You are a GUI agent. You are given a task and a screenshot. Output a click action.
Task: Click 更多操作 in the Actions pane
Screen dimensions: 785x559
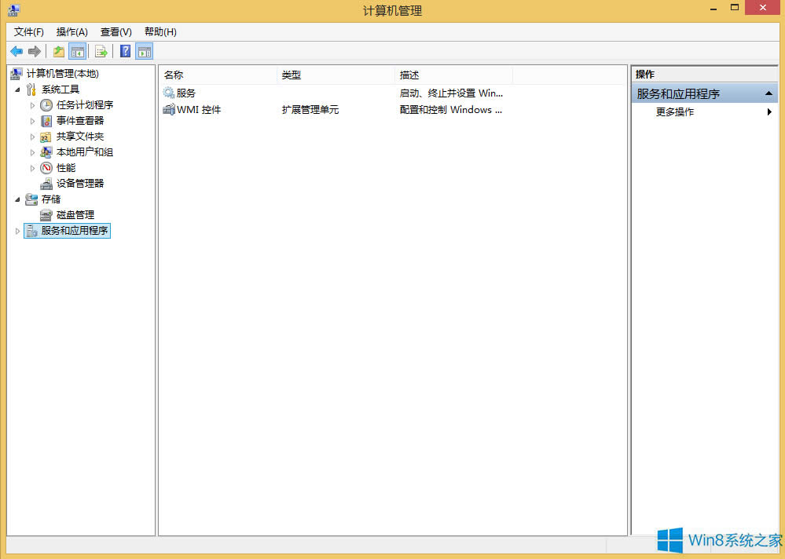pyautogui.click(x=675, y=111)
